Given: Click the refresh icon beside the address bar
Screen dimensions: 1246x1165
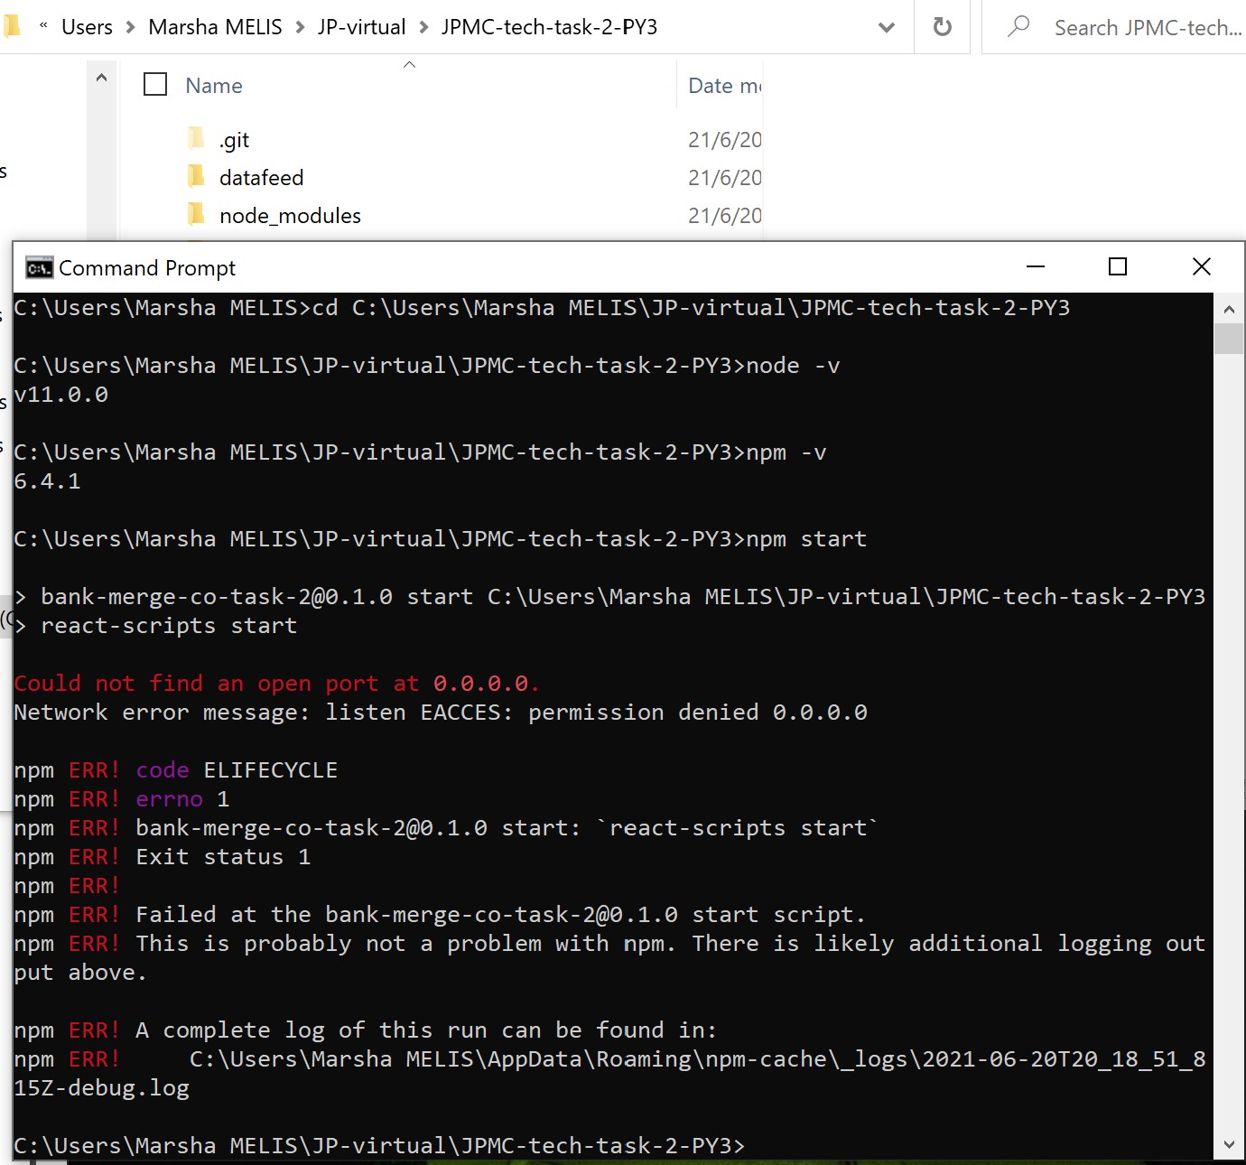Looking at the screenshot, I should 942,27.
